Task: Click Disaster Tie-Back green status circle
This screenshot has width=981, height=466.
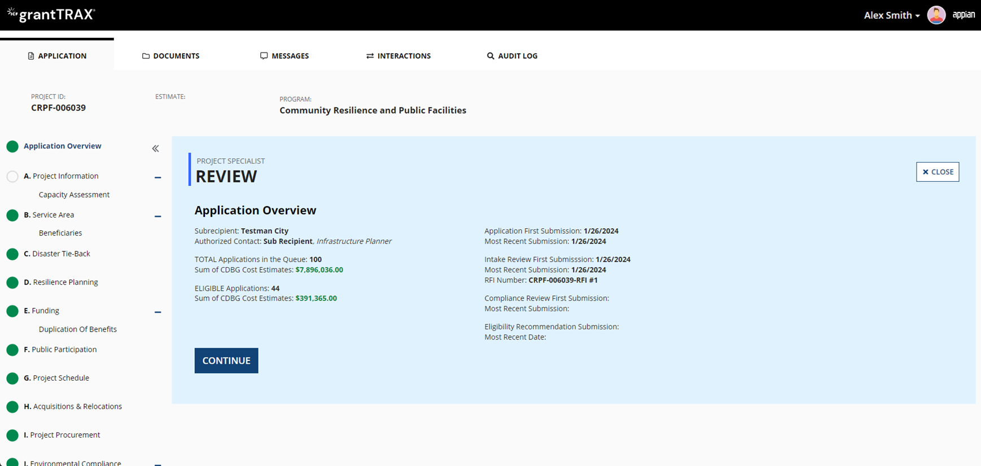Action: [x=12, y=254]
